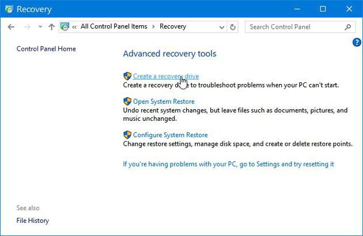Viewport: 363px width, 236px height.
Task: Open the Create a recovery drive link
Action: (x=166, y=76)
